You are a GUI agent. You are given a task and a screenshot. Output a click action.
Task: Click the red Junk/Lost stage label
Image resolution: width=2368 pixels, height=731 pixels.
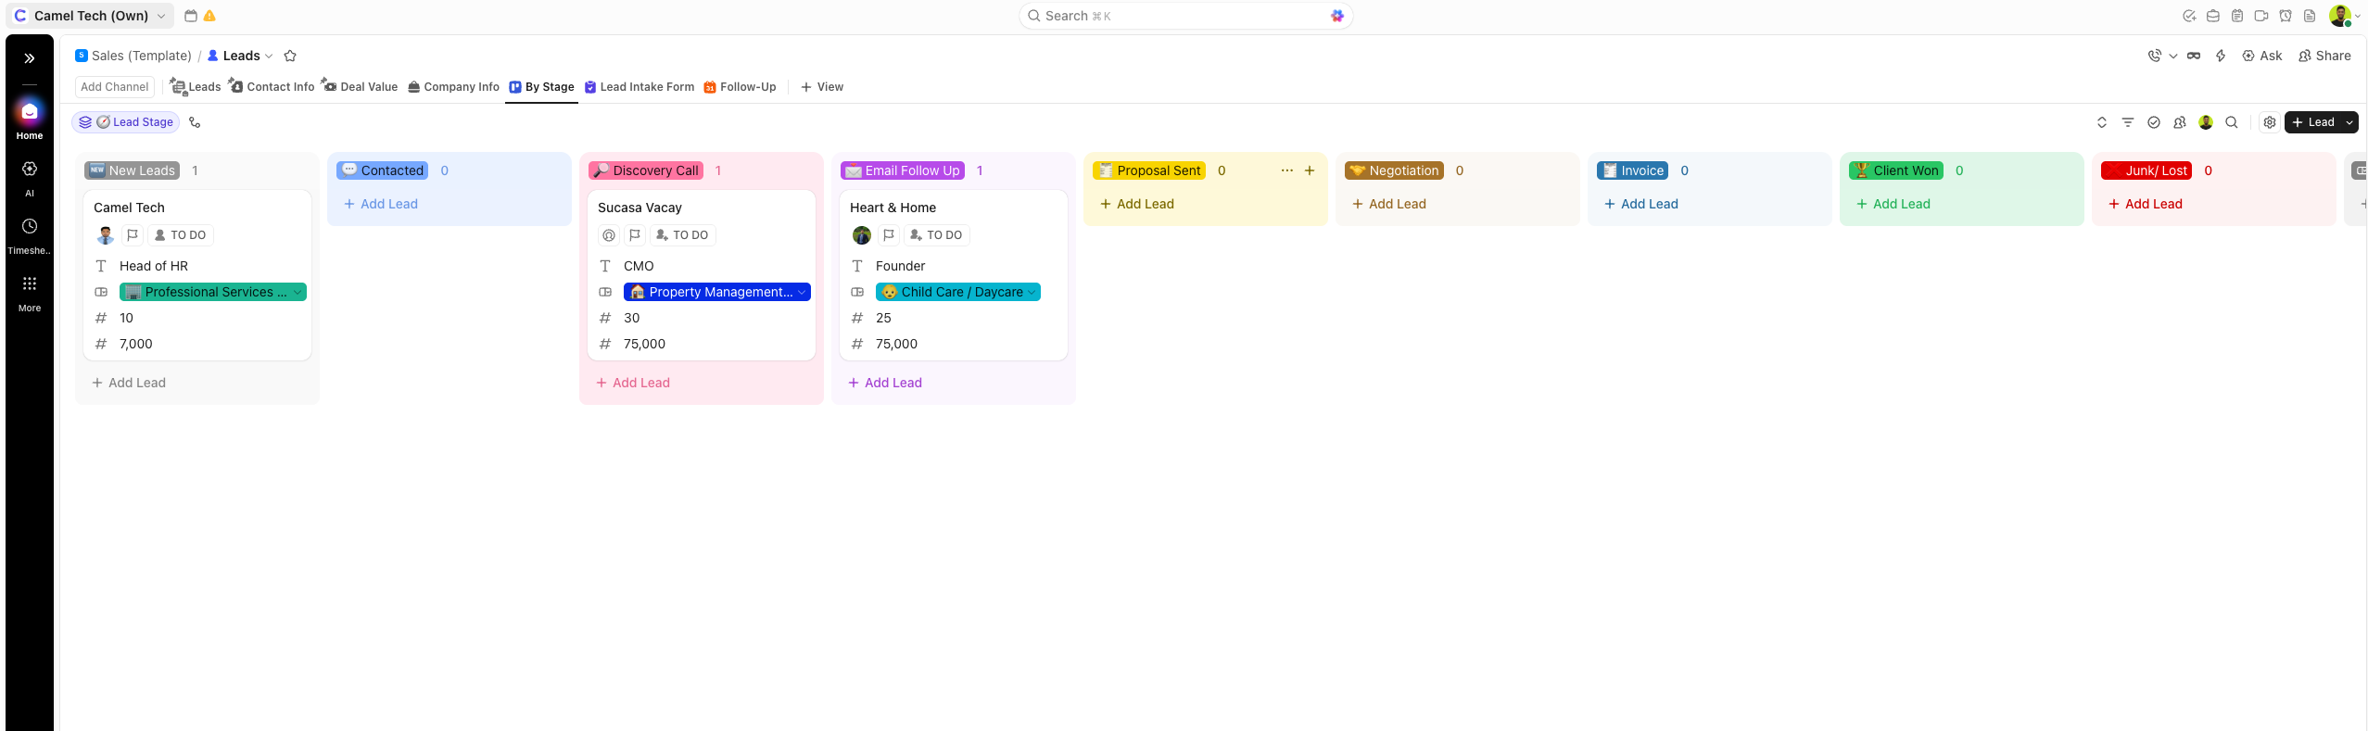point(2146,170)
